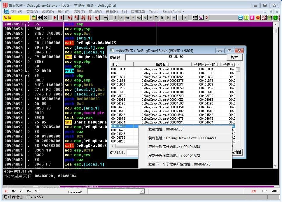282x202 pixels.
Task: Open the 调试(D) menu
Action: 48,11
